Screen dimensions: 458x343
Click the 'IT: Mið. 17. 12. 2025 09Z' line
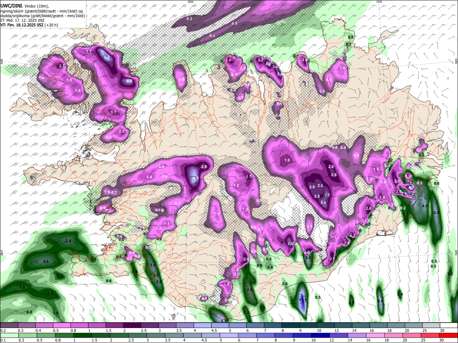tap(23, 20)
